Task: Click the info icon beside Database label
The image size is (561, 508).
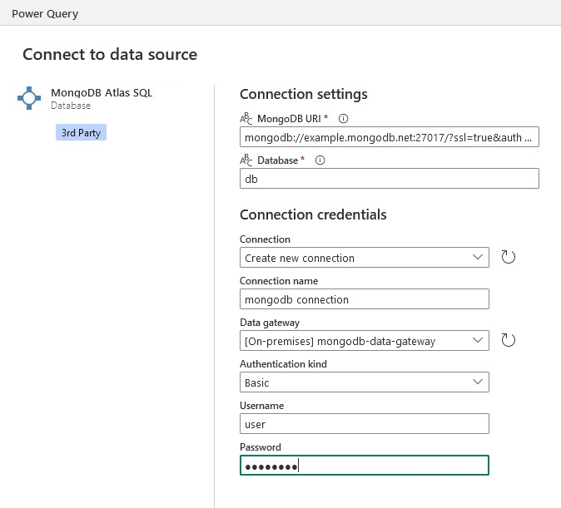Action: pos(320,160)
